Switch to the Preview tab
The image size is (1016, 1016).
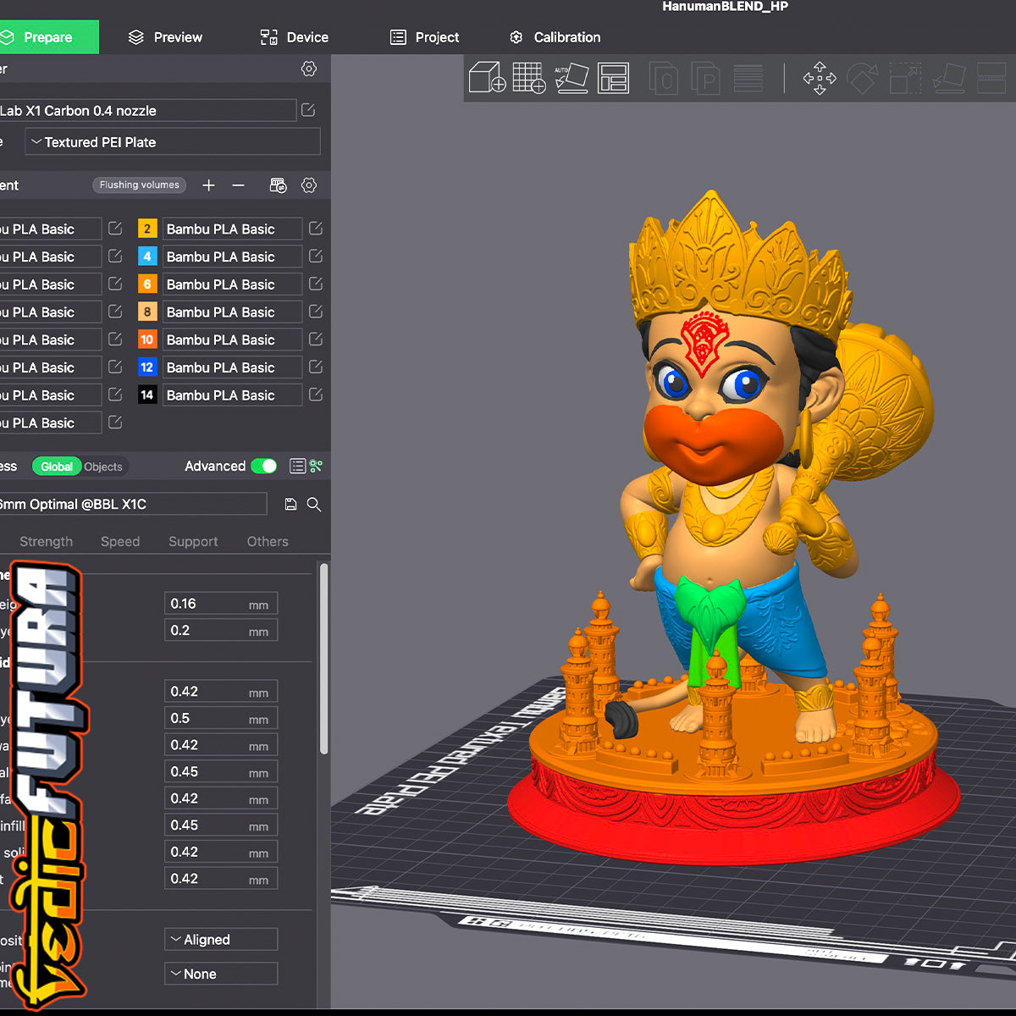tap(165, 37)
